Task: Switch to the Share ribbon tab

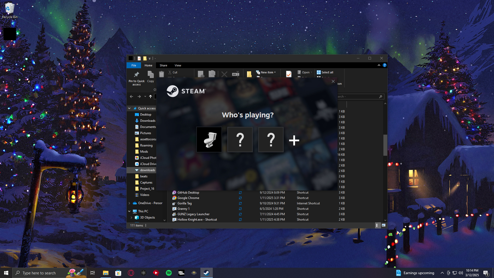Action: pyautogui.click(x=163, y=65)
